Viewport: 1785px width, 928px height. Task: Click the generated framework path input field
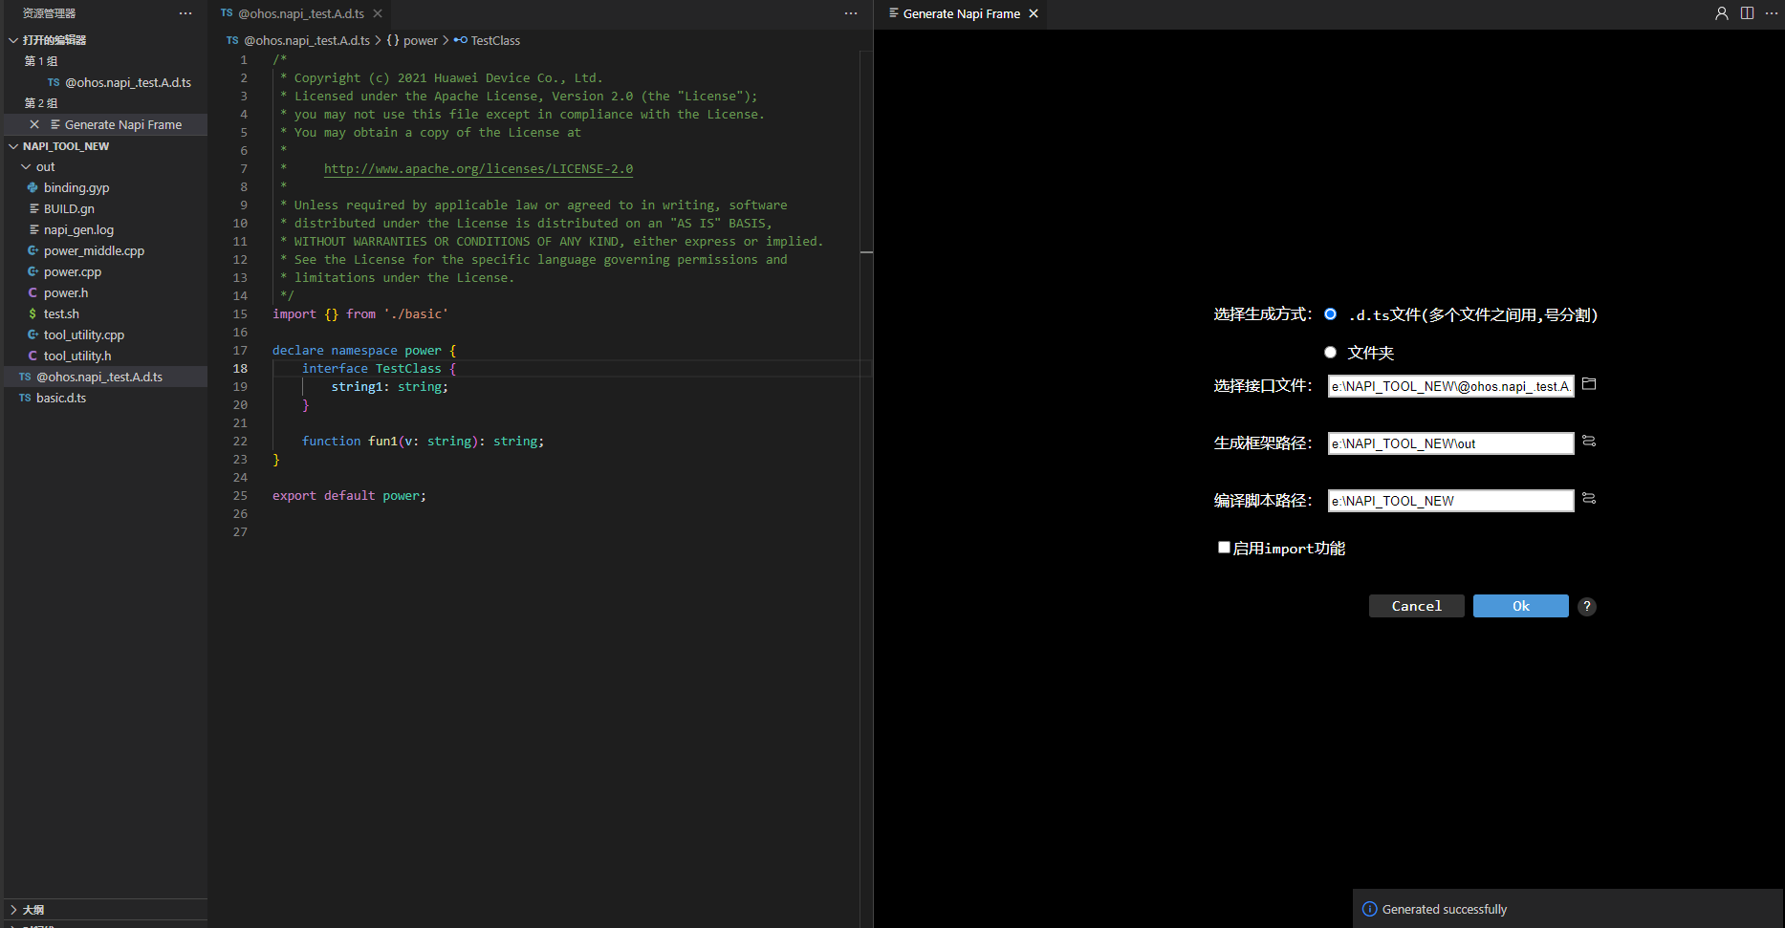pyautogui.click(x=1450, y=443)
